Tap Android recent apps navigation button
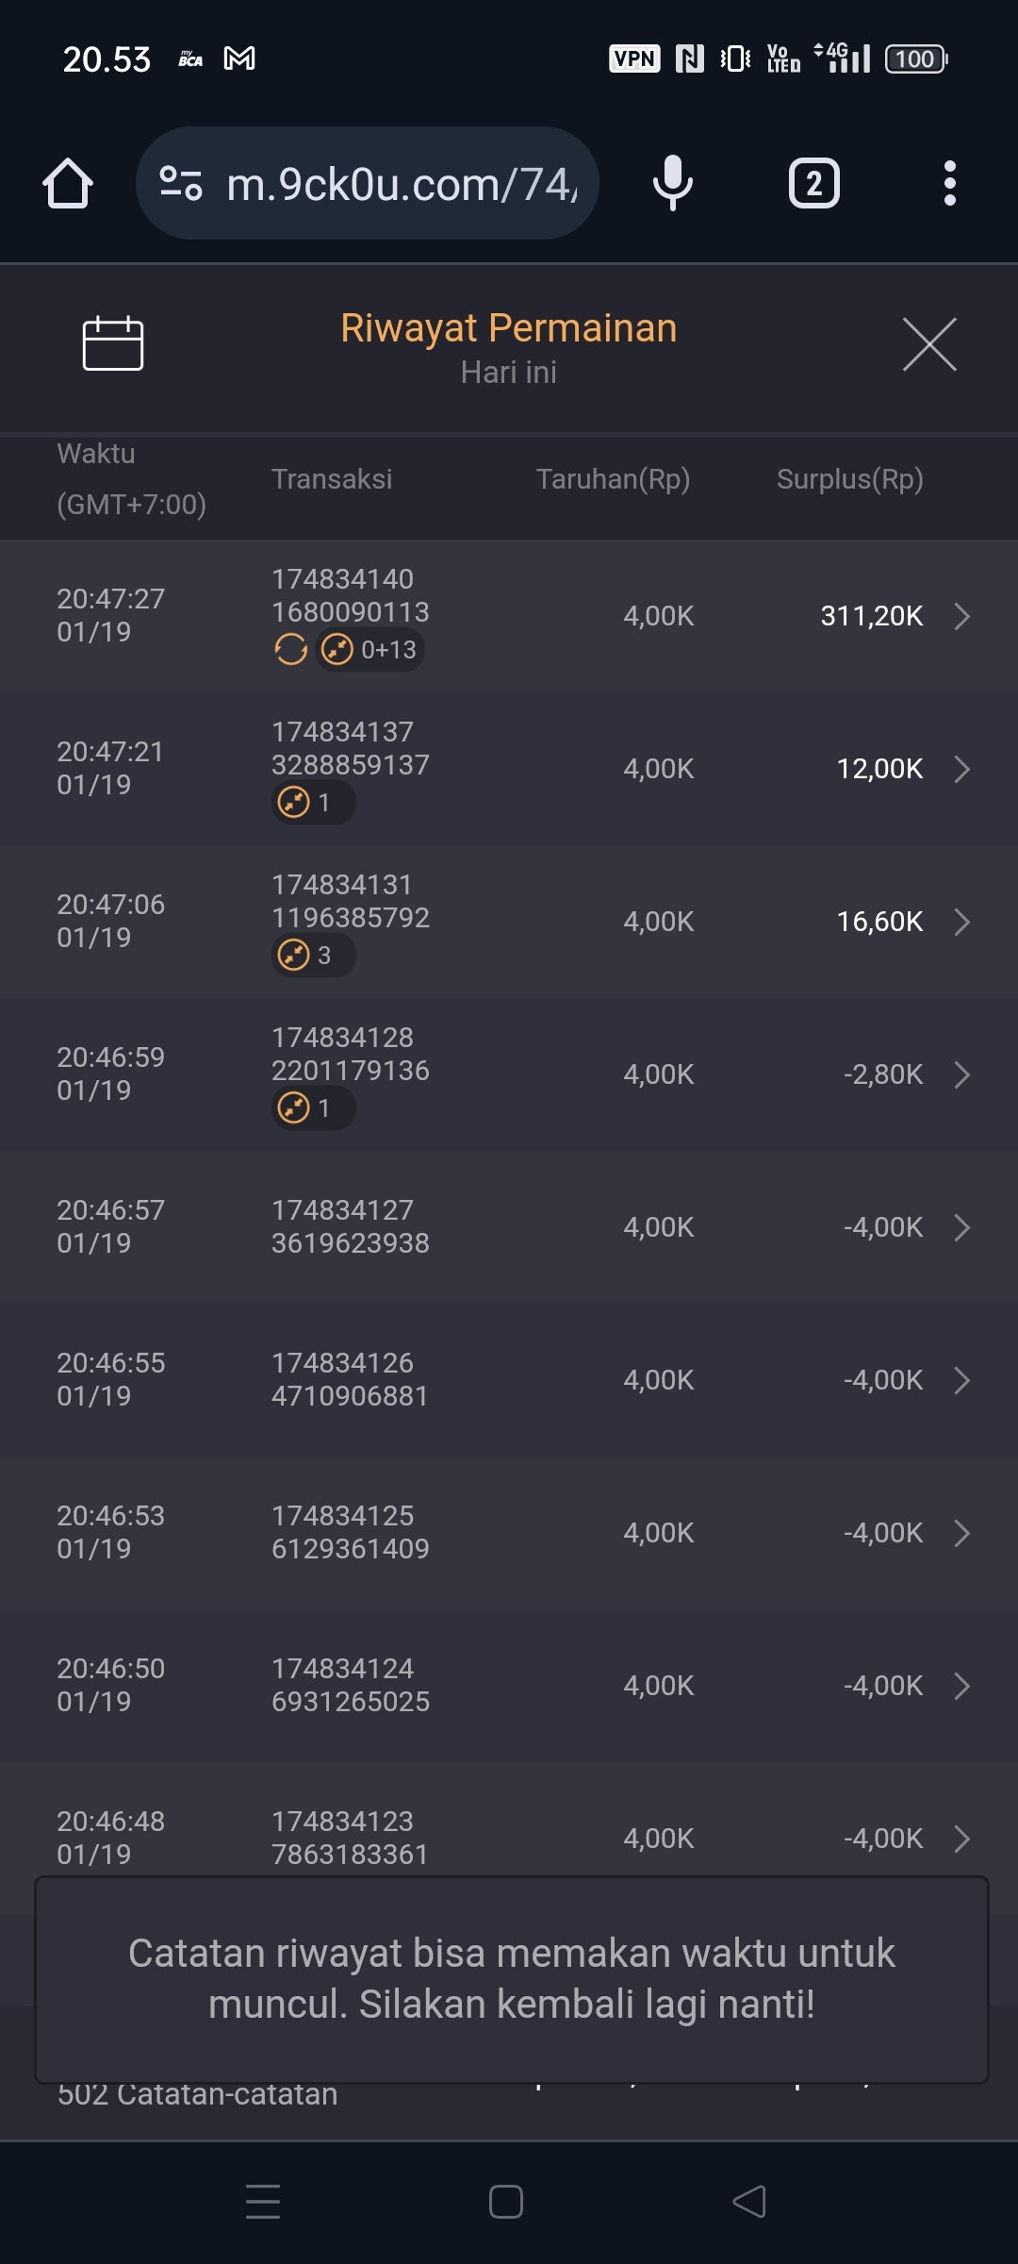This screenshot has width=1018, height=2264. pos(263,2202)
